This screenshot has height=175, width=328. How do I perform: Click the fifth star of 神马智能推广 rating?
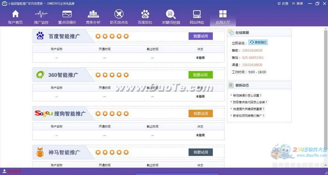(x=126, y=152)
